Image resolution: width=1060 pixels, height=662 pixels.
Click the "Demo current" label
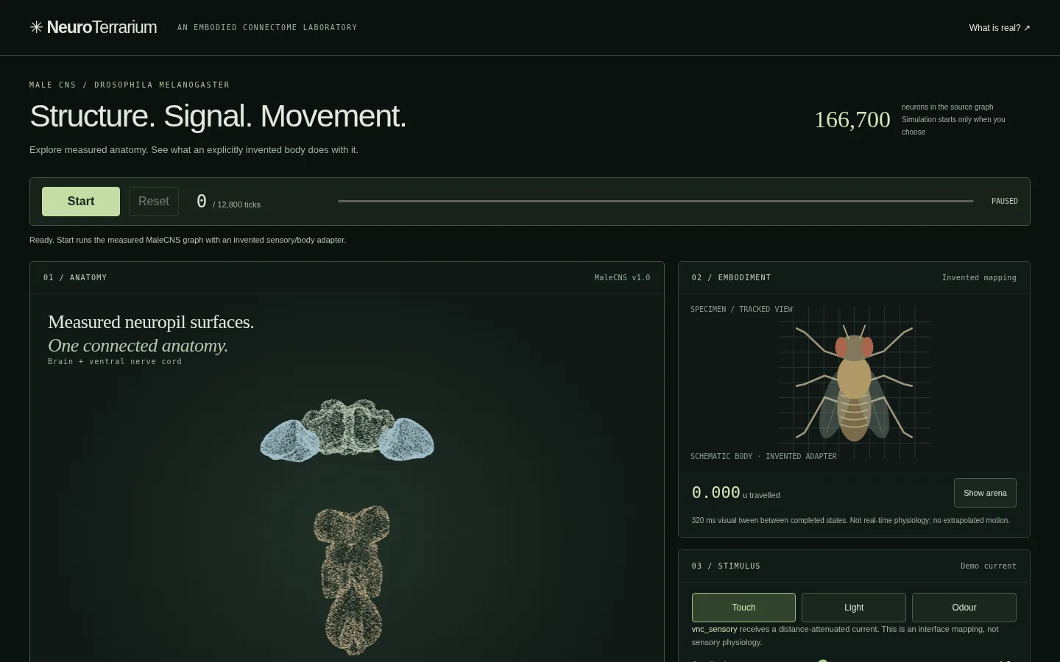tap(989, 566)
